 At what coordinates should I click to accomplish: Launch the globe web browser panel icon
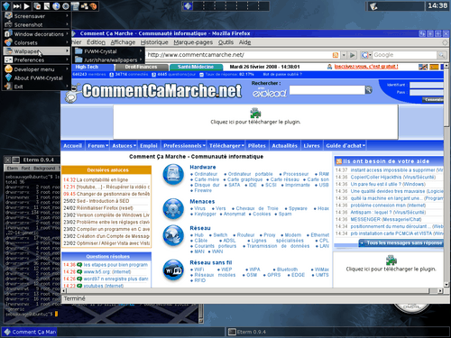pos(56,5)
